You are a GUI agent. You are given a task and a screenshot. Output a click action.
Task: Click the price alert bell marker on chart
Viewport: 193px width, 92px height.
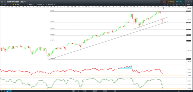coord(163,8)
